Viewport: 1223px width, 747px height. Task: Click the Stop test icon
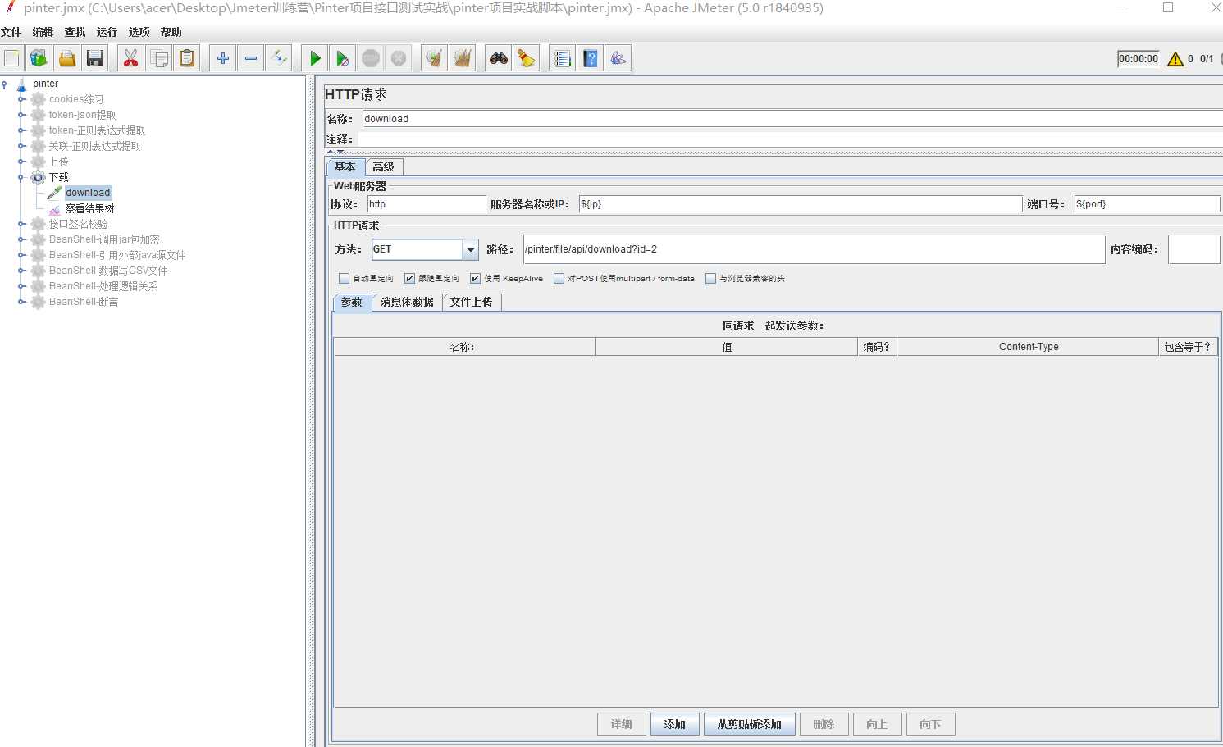click(x=371, y=58)
